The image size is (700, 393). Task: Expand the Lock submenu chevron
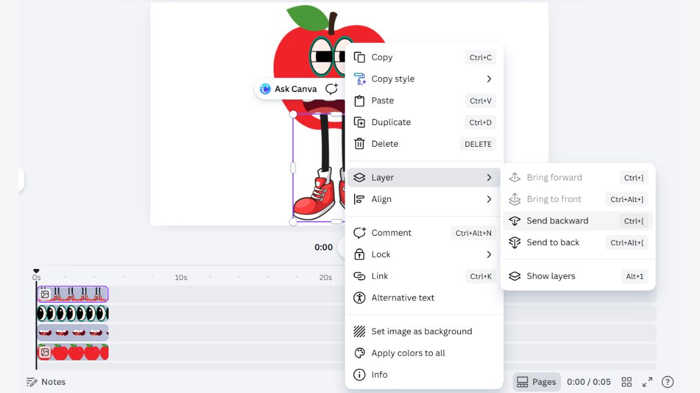click(489, 254)
